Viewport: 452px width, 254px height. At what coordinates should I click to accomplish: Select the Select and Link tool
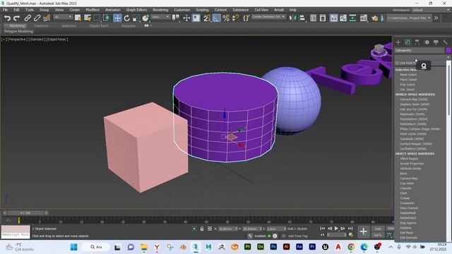[28, 18]
